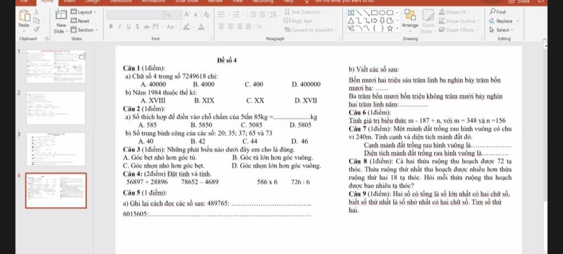Select slide 3 thumbnail
The width and height of the screenshot is (563, 254).
click(x=56, y=149)
